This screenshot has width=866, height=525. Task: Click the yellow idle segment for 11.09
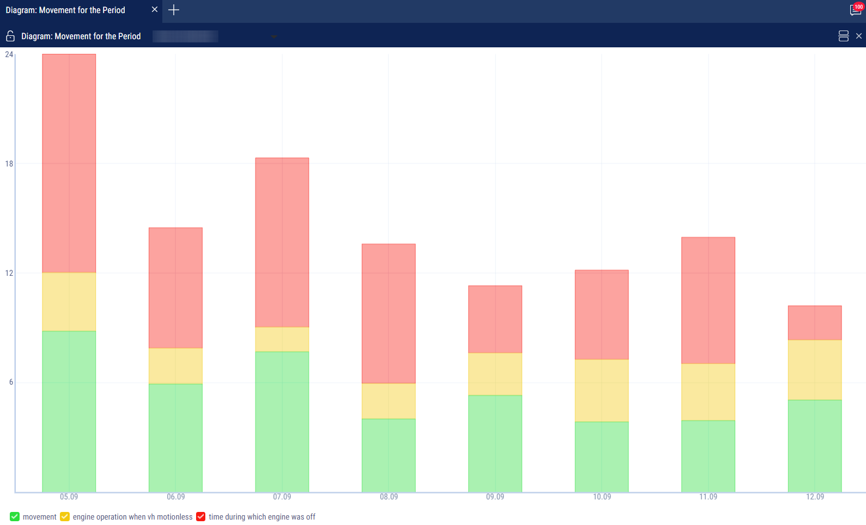[709, 392]
